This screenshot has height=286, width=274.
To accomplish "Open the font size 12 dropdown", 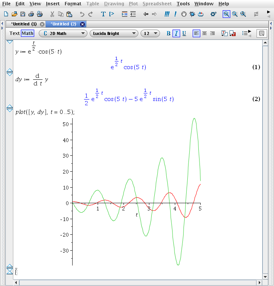I will [150, 33].
